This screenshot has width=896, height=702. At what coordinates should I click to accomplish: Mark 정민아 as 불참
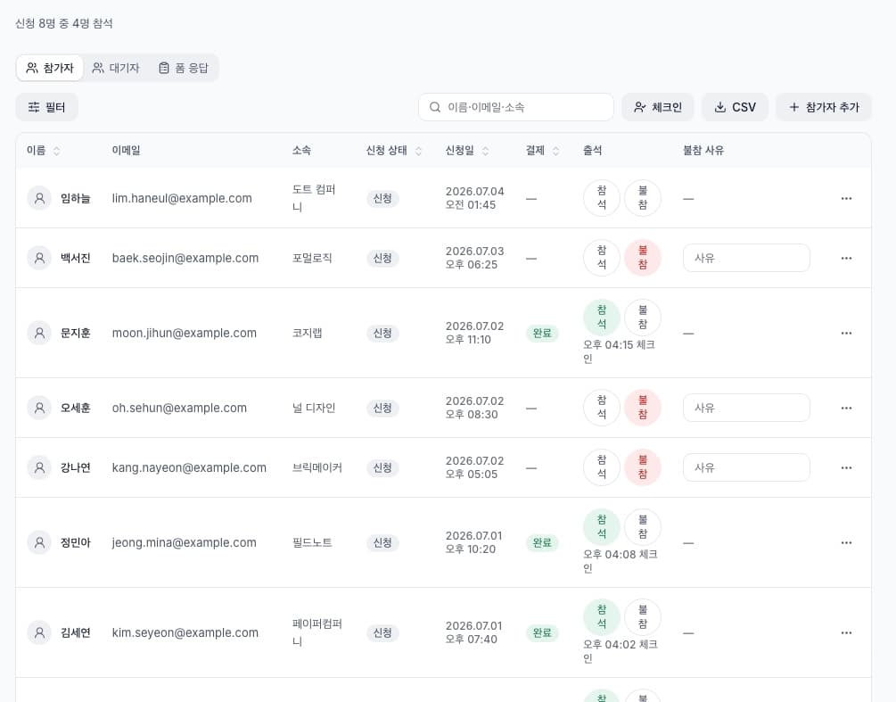click(x=643, y=526)
